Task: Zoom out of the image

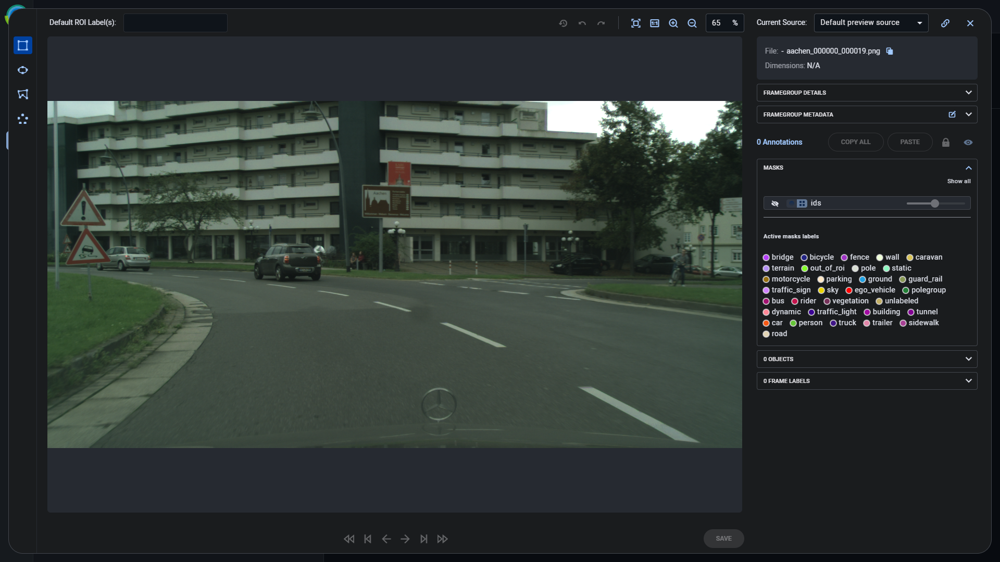Action: pyautogui.click(x=692, y=23)
